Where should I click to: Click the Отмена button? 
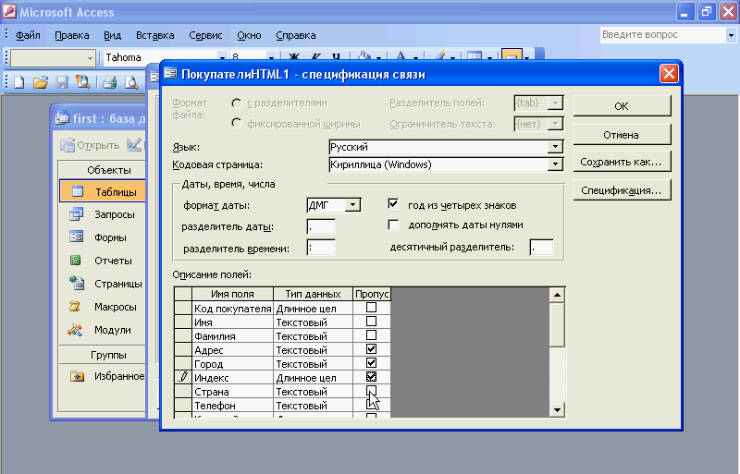(622, 134)
